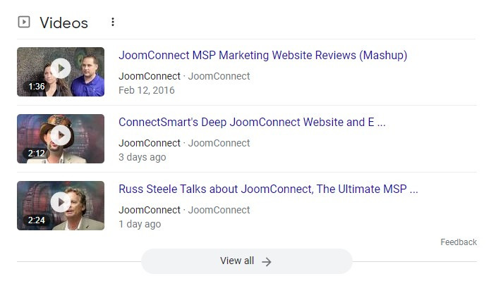Click the arrow icon in View all
503x281 pixels.
[x=266, y=262]
